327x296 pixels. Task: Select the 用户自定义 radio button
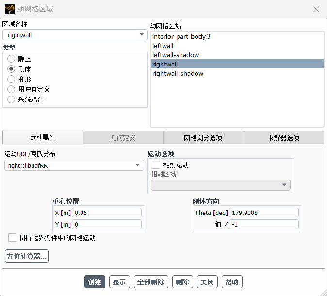pos(11,89)
